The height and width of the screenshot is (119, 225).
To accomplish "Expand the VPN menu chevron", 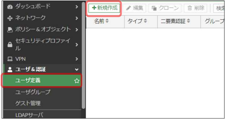I will pyautogui.click(x=77, y=59).
